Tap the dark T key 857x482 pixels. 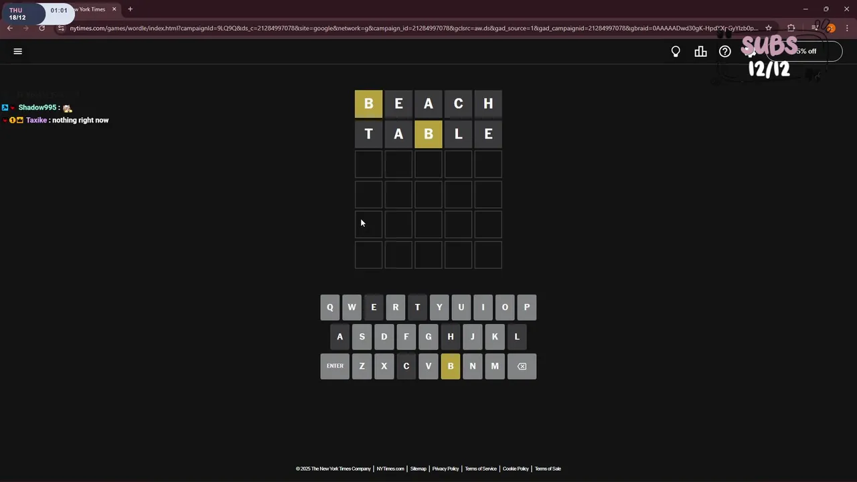click(417, 307)
